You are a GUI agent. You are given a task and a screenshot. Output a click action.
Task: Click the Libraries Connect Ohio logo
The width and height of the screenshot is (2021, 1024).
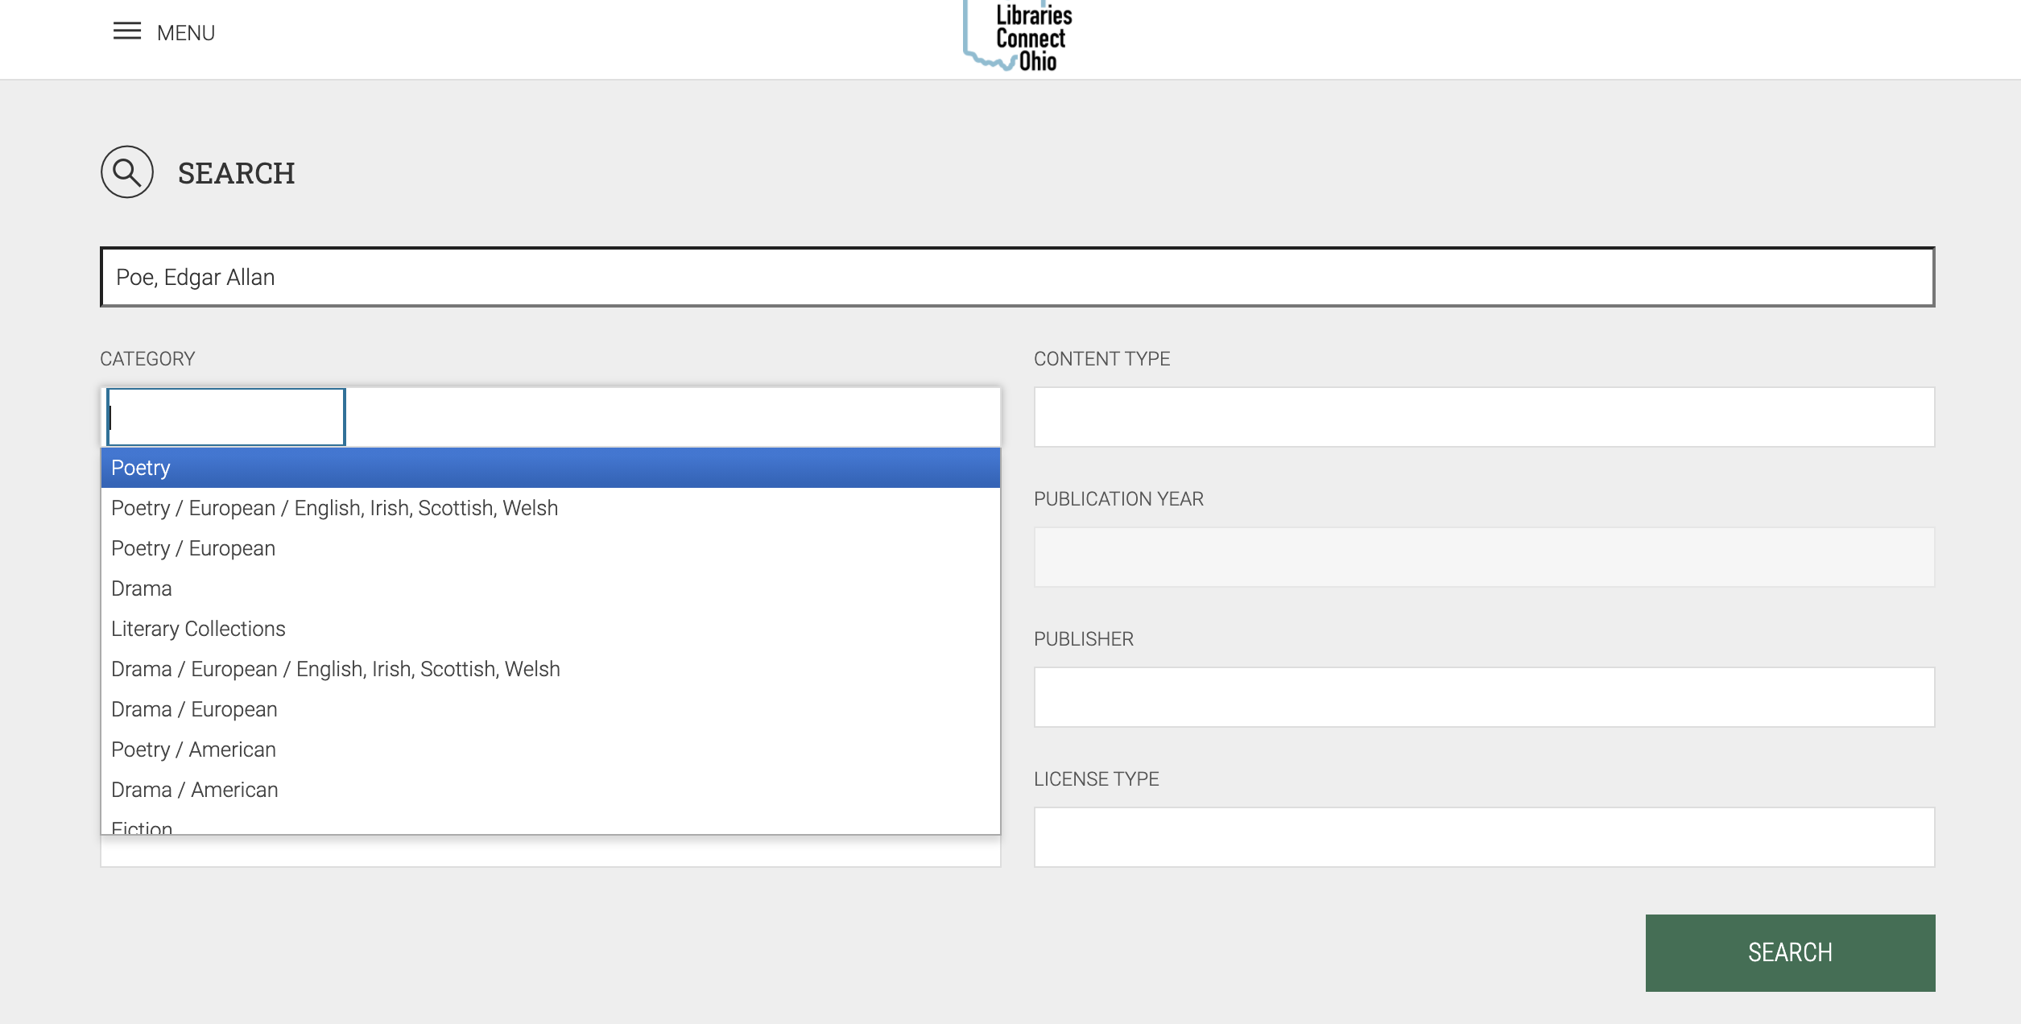[1019, 36]
